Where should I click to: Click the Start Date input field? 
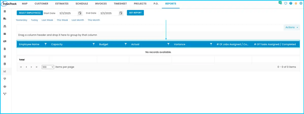[x=67, y=13]
